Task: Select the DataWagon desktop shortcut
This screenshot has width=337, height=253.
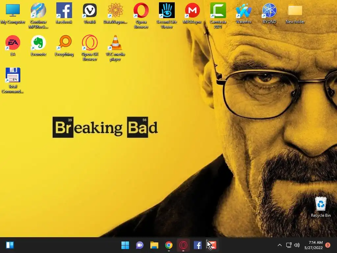Action: click(115, 14)
